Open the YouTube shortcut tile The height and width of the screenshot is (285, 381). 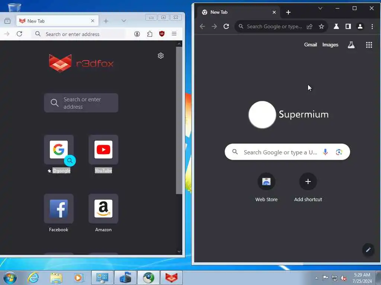pyautogui.click(x=103, y=150)
